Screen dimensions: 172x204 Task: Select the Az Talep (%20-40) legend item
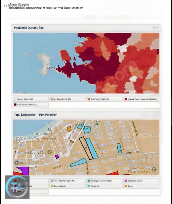(68, 99)
